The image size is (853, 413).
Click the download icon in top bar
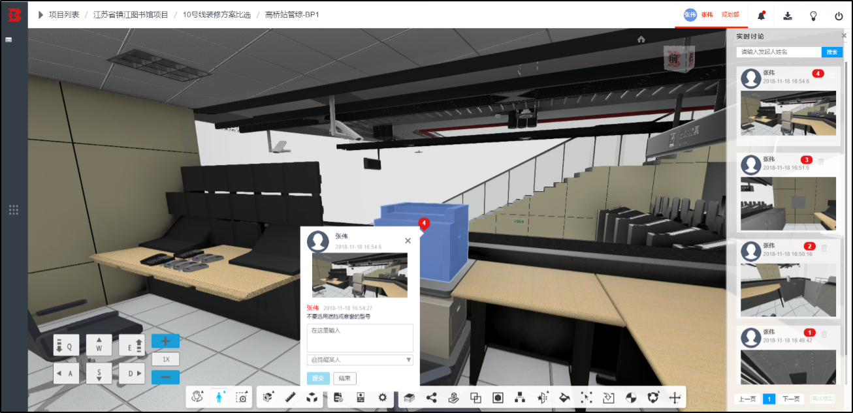click(788, 16)
